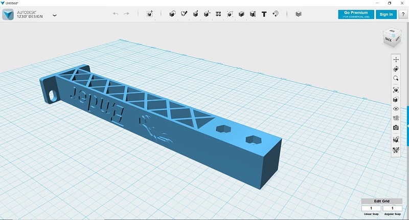Select the Snap magnet tool

point(276,14)
